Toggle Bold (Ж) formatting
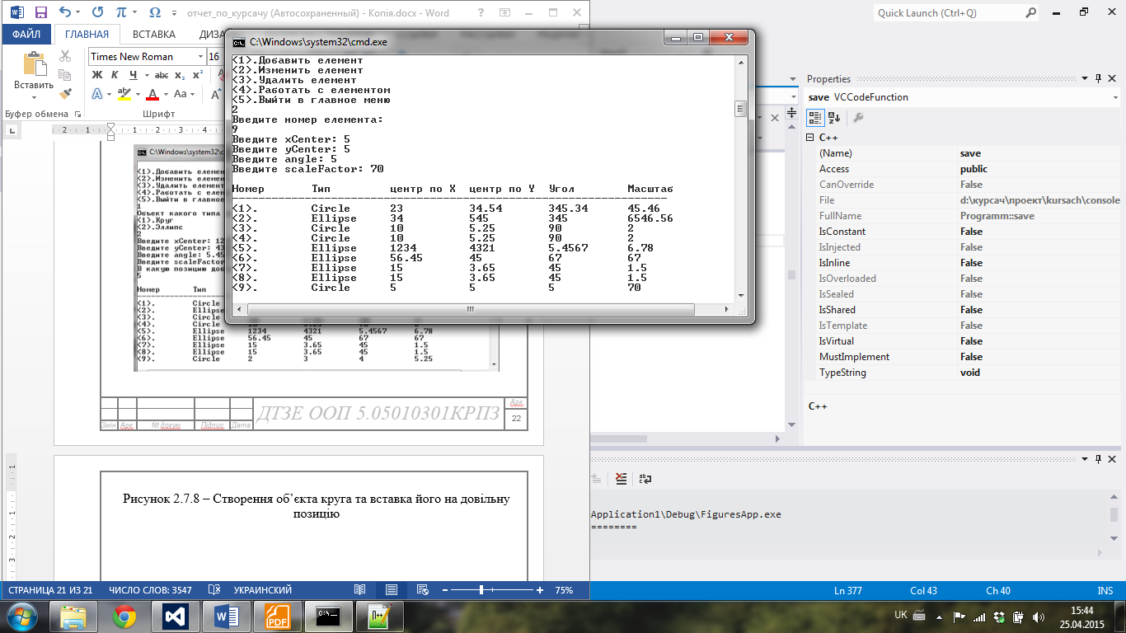This screenshot has width=1126, height=633. [x=96, y=75]
